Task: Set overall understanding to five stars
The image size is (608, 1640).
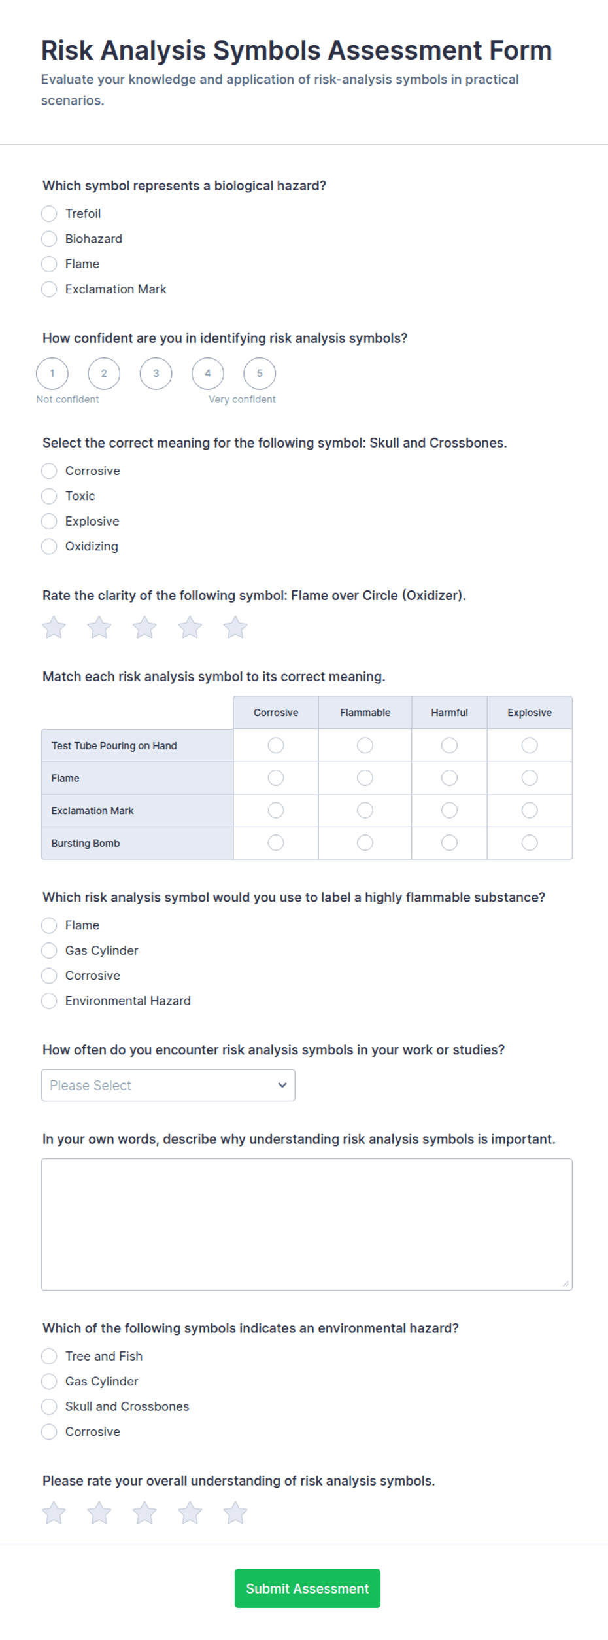Action: coord(235,1512)
